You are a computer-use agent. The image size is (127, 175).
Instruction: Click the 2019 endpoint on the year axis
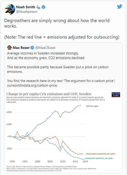[85, 161]
